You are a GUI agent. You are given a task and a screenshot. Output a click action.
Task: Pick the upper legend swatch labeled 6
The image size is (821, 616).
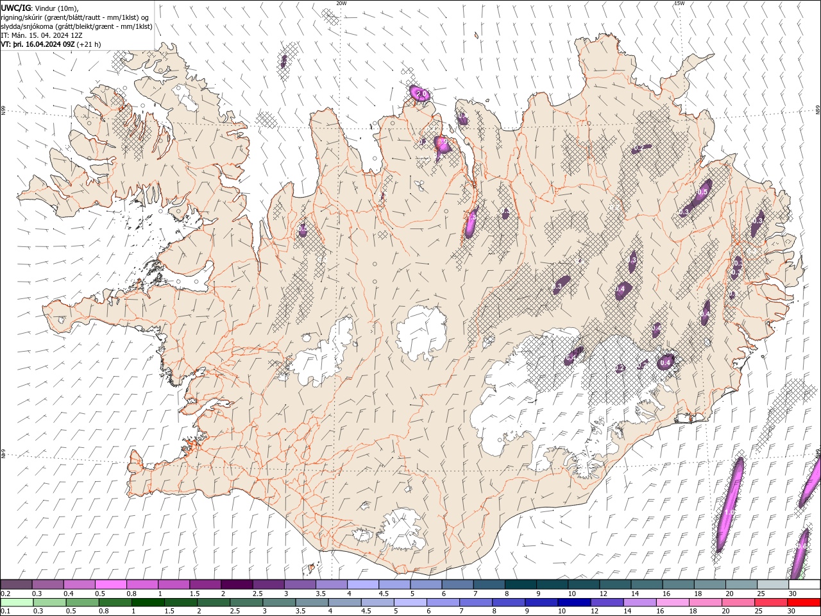(x=458, y=585)
